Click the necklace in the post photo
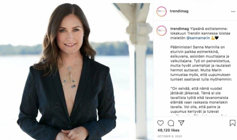Viewport: 237px width, 140px height. pyautogui.click(x=70, y=76)
